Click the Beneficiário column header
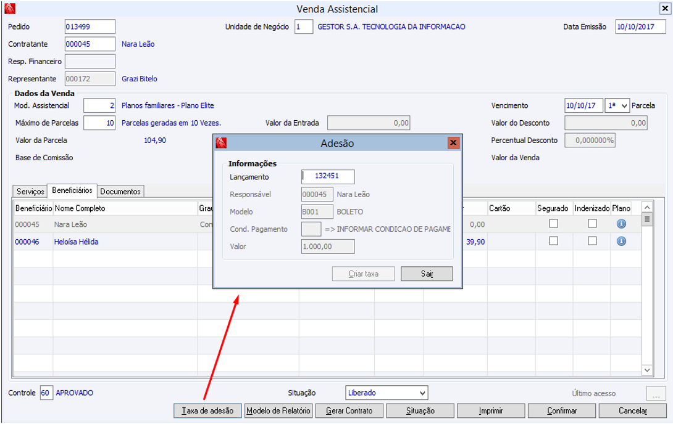The image size is (673, 424). point(33,208)
